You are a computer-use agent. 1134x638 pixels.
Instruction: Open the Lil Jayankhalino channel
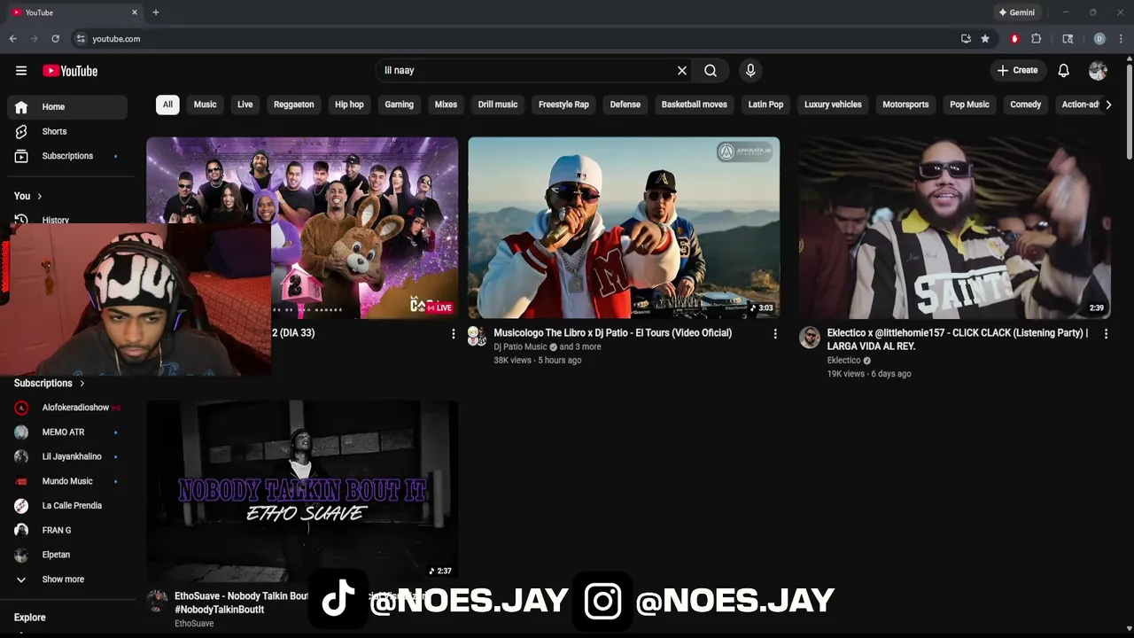click(x=67, y=456)
